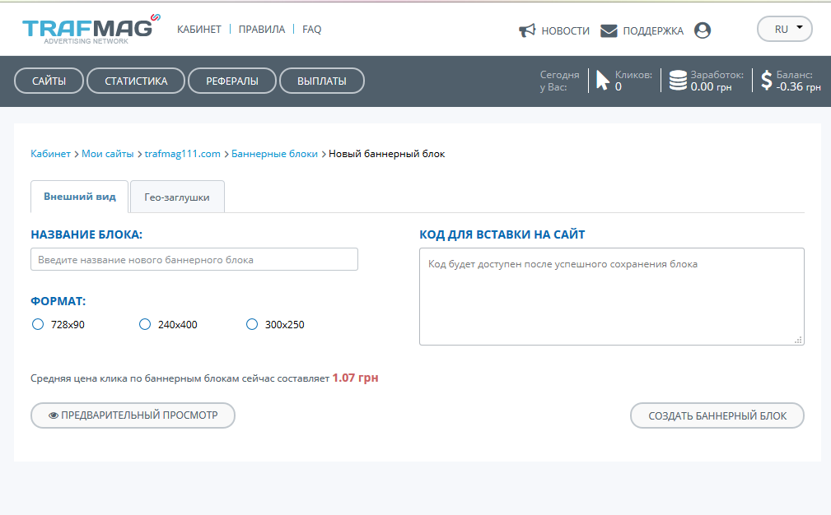Select the 728x90 format radio button
This screenshot has width=831, height=515.
[x=38, y=324]
